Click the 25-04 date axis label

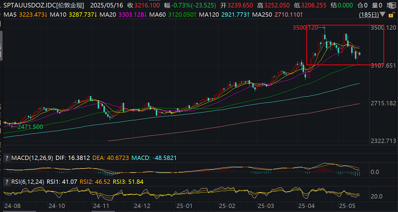pyautogui.click(x=307, y=206)
